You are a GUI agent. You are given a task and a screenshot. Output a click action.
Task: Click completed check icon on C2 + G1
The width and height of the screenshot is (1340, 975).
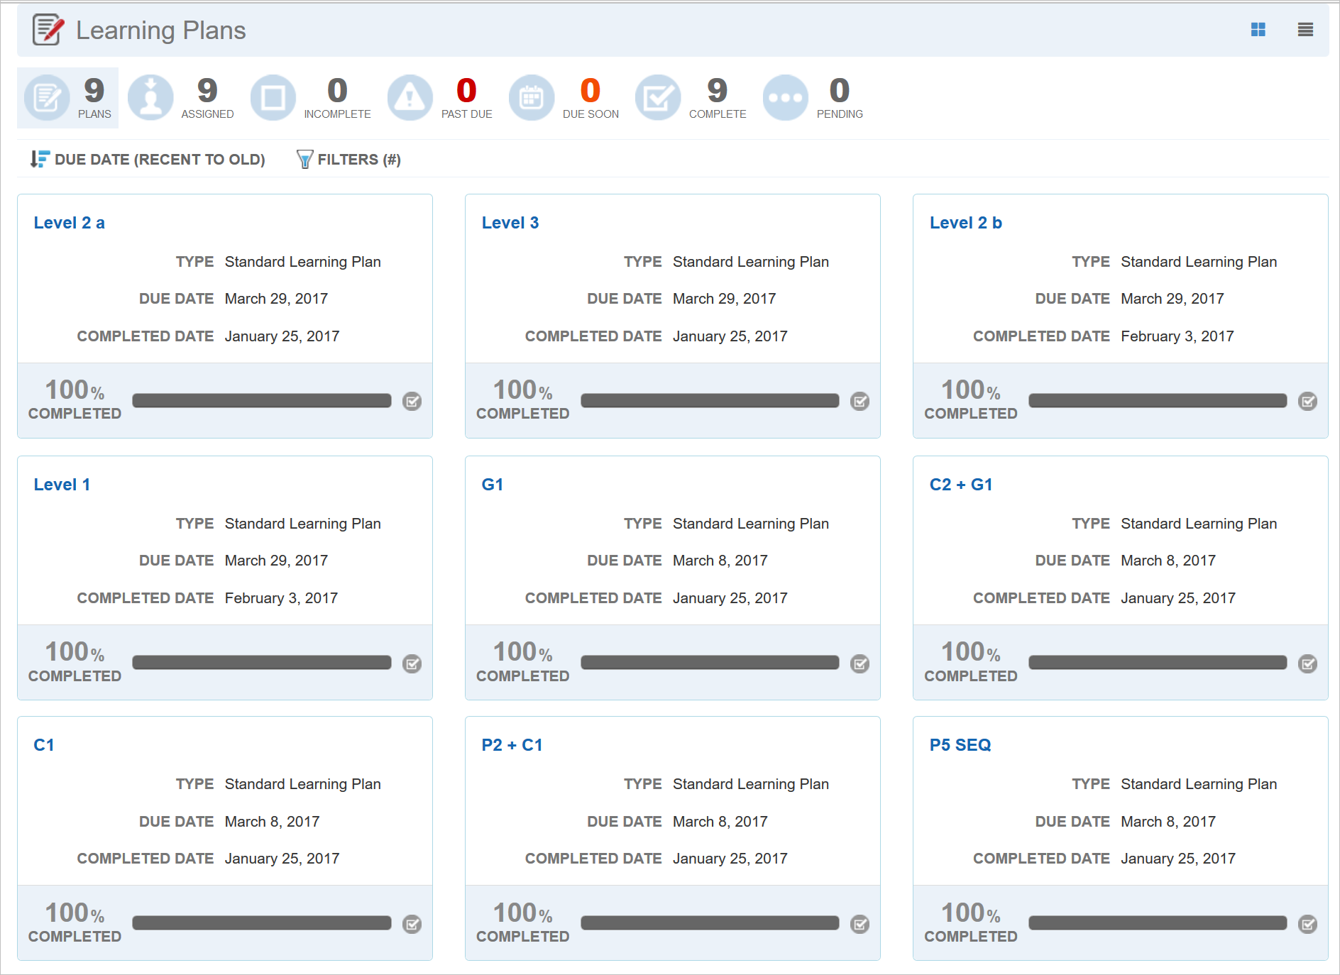tap(1308, 663)
